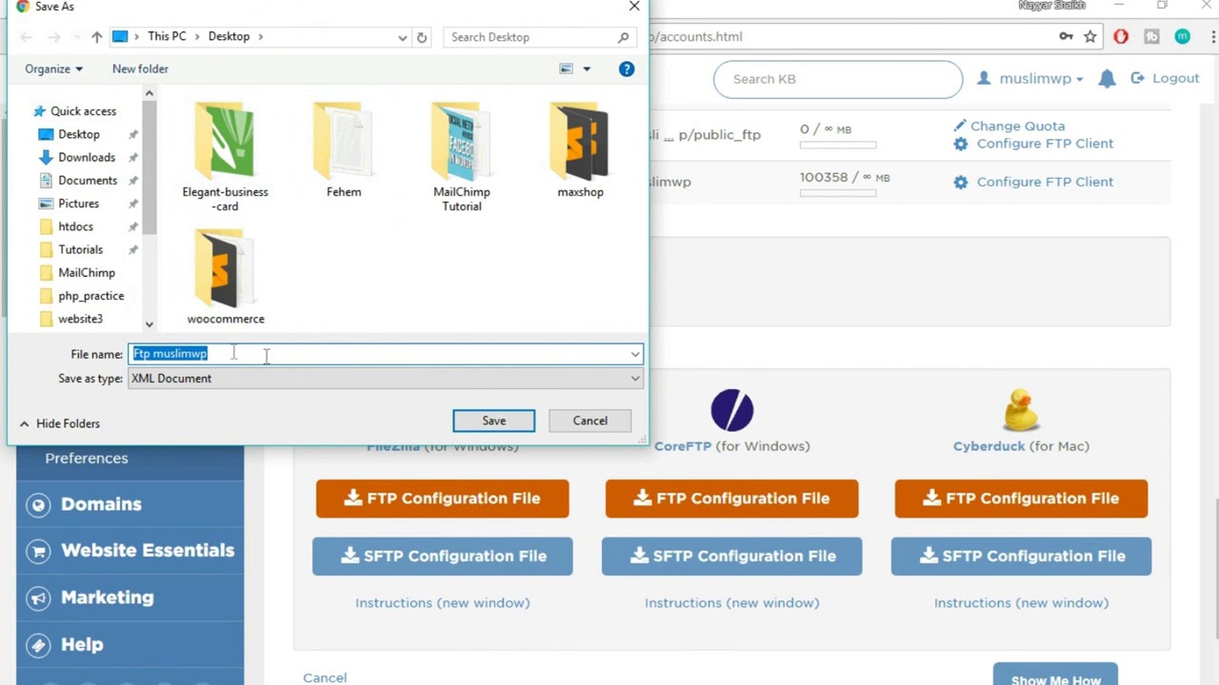
Task: Click the Up folder arrow in Save As dialog
Action: [96, 37]
